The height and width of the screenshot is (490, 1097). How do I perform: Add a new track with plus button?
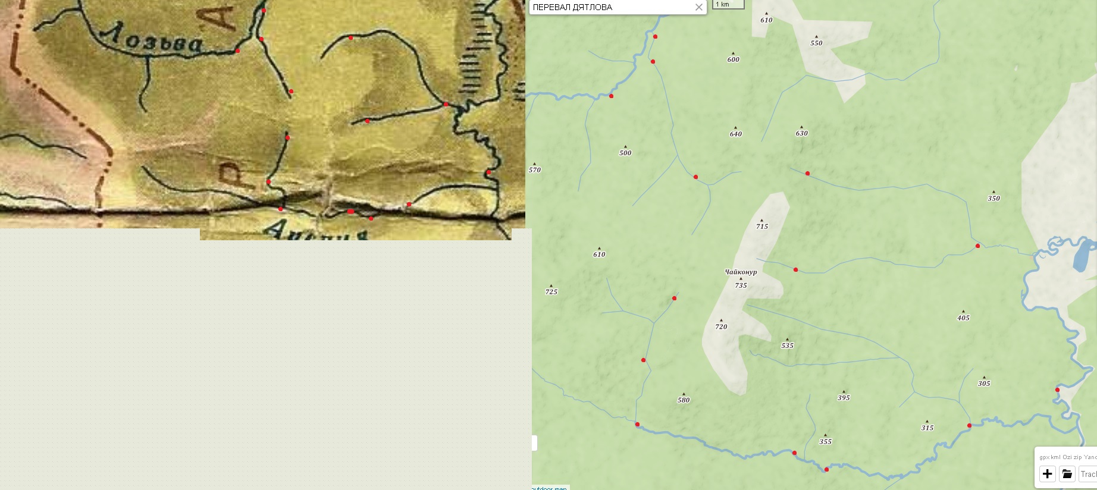(1048, 474)
